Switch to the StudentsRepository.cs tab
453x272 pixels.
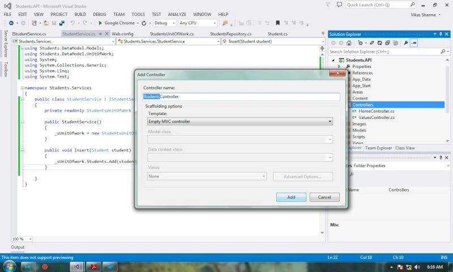[230, 34]
